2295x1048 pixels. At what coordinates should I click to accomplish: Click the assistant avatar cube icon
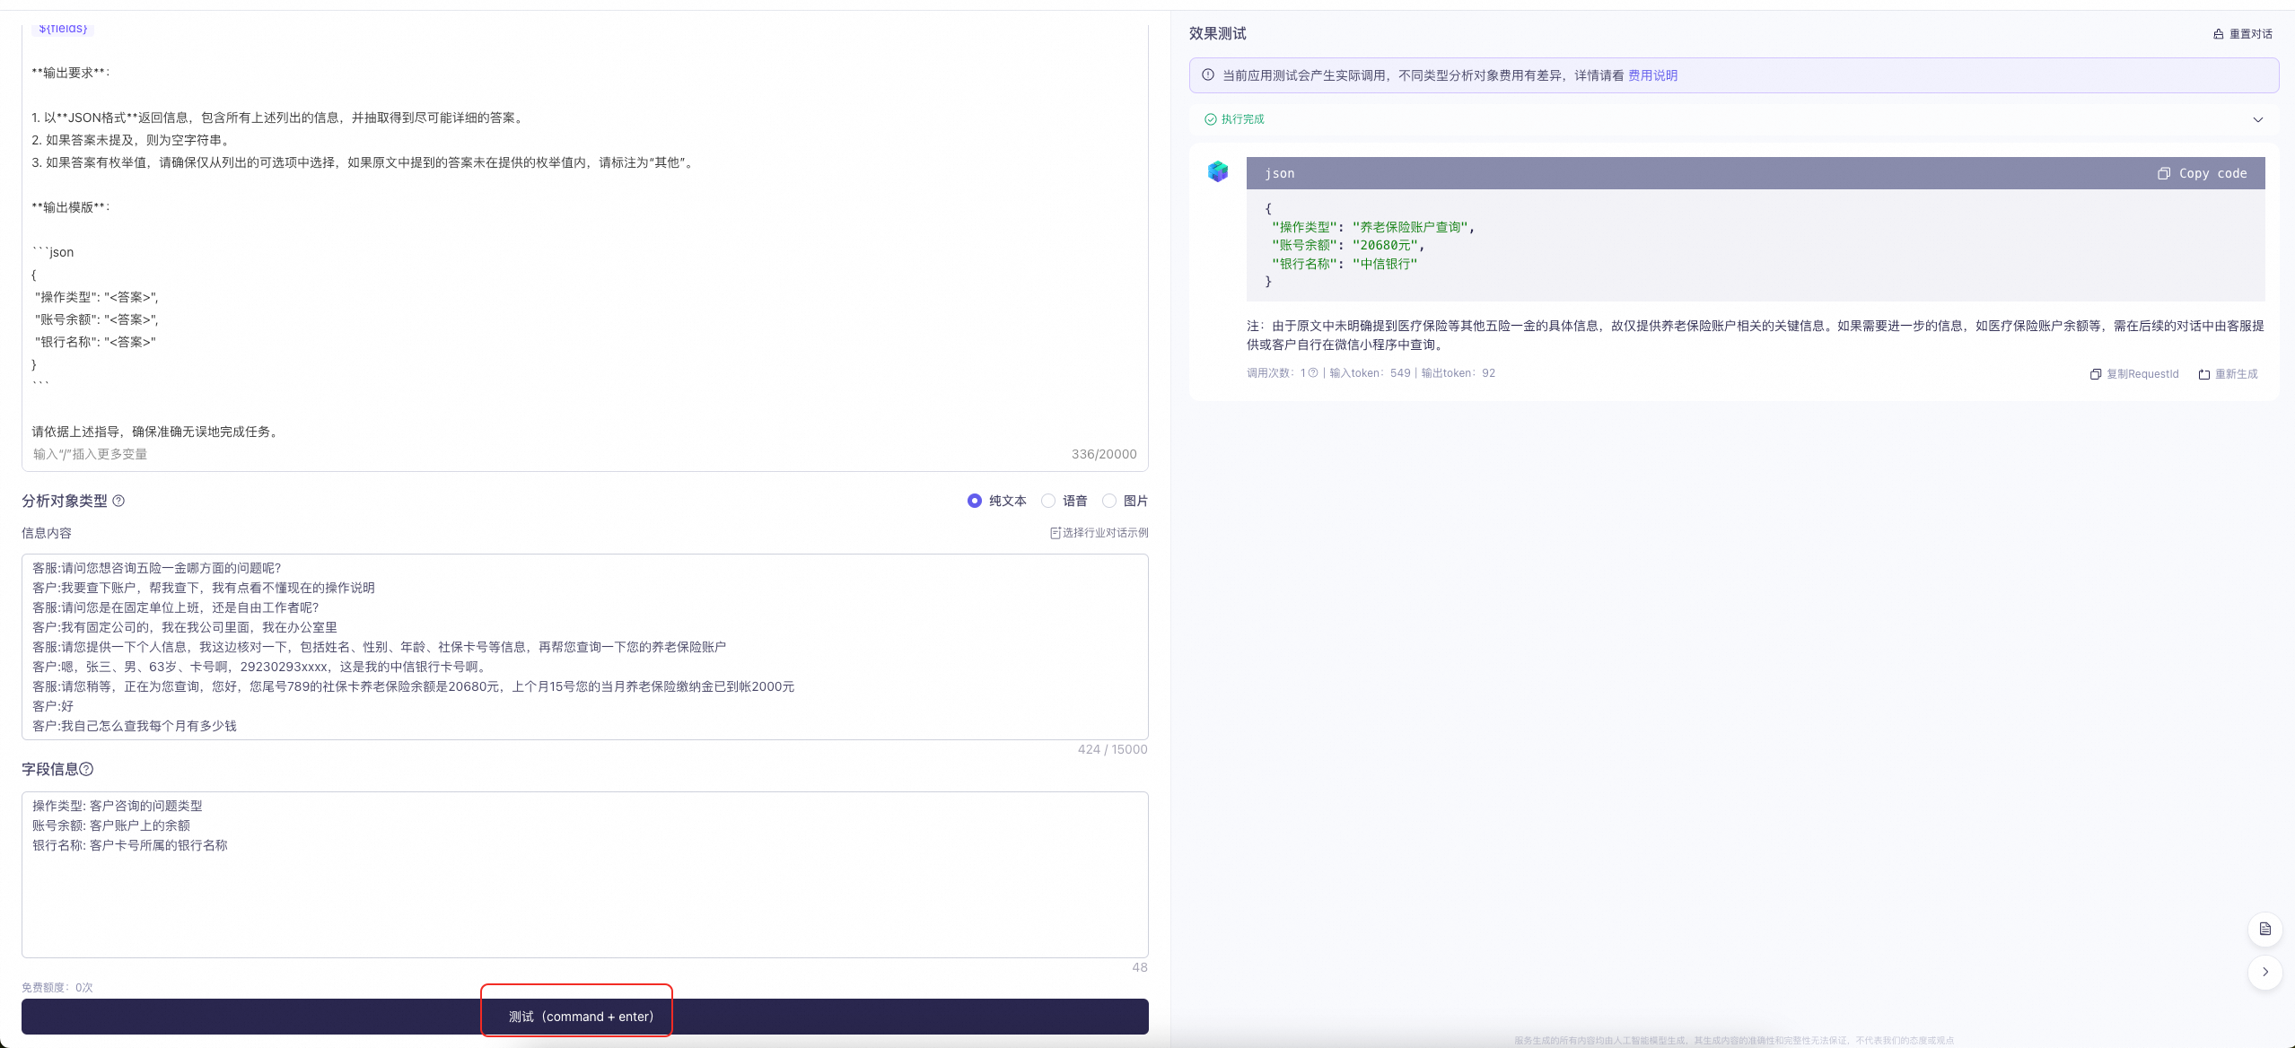point(1217,171)
